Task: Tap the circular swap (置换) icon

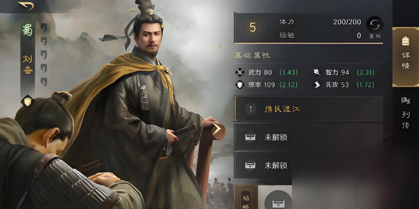Action: pyautogui.click(x=375, y=25)
